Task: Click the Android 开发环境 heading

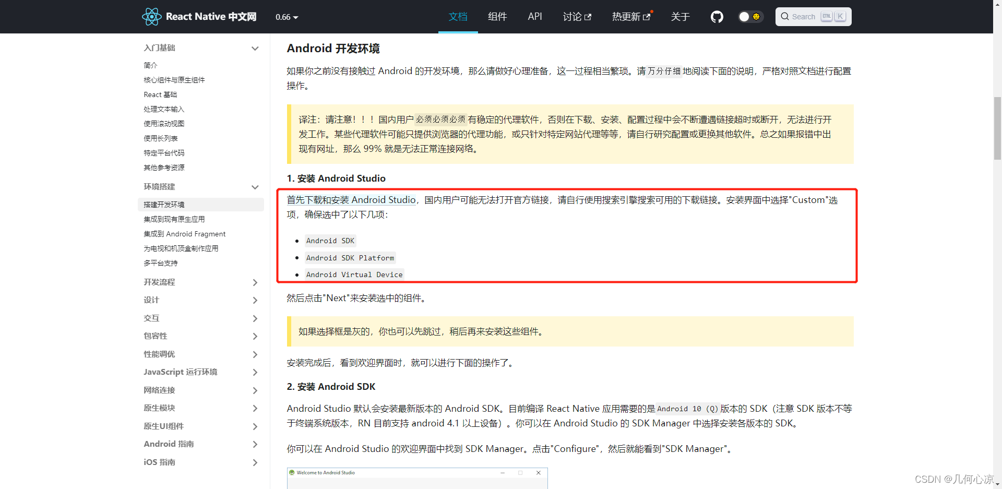Action: click(x=333, y=49)
